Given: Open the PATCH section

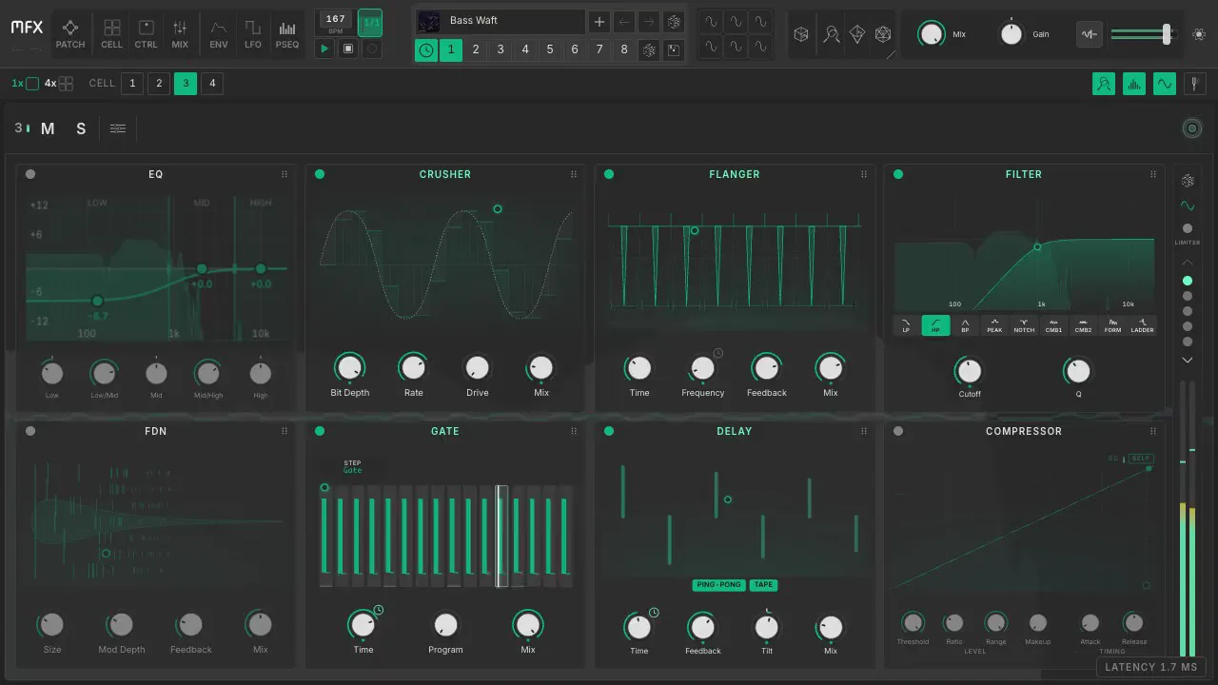Looking at the screenshot, I should click(x=70, y=33).
